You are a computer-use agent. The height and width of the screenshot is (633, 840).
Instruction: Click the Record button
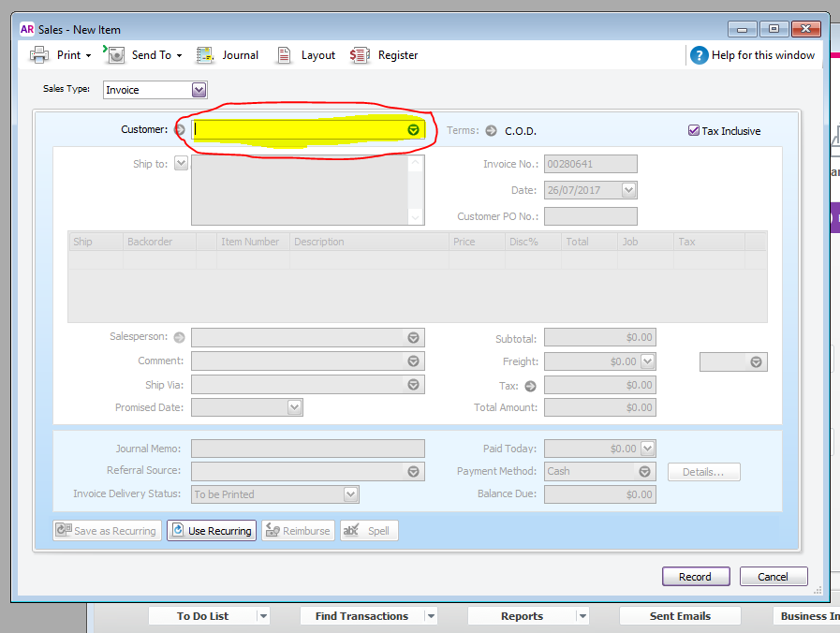(696, 577)
